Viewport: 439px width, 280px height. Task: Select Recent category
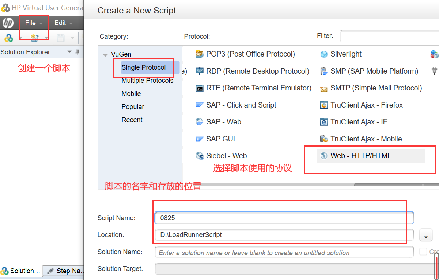[x=132, y=120]
